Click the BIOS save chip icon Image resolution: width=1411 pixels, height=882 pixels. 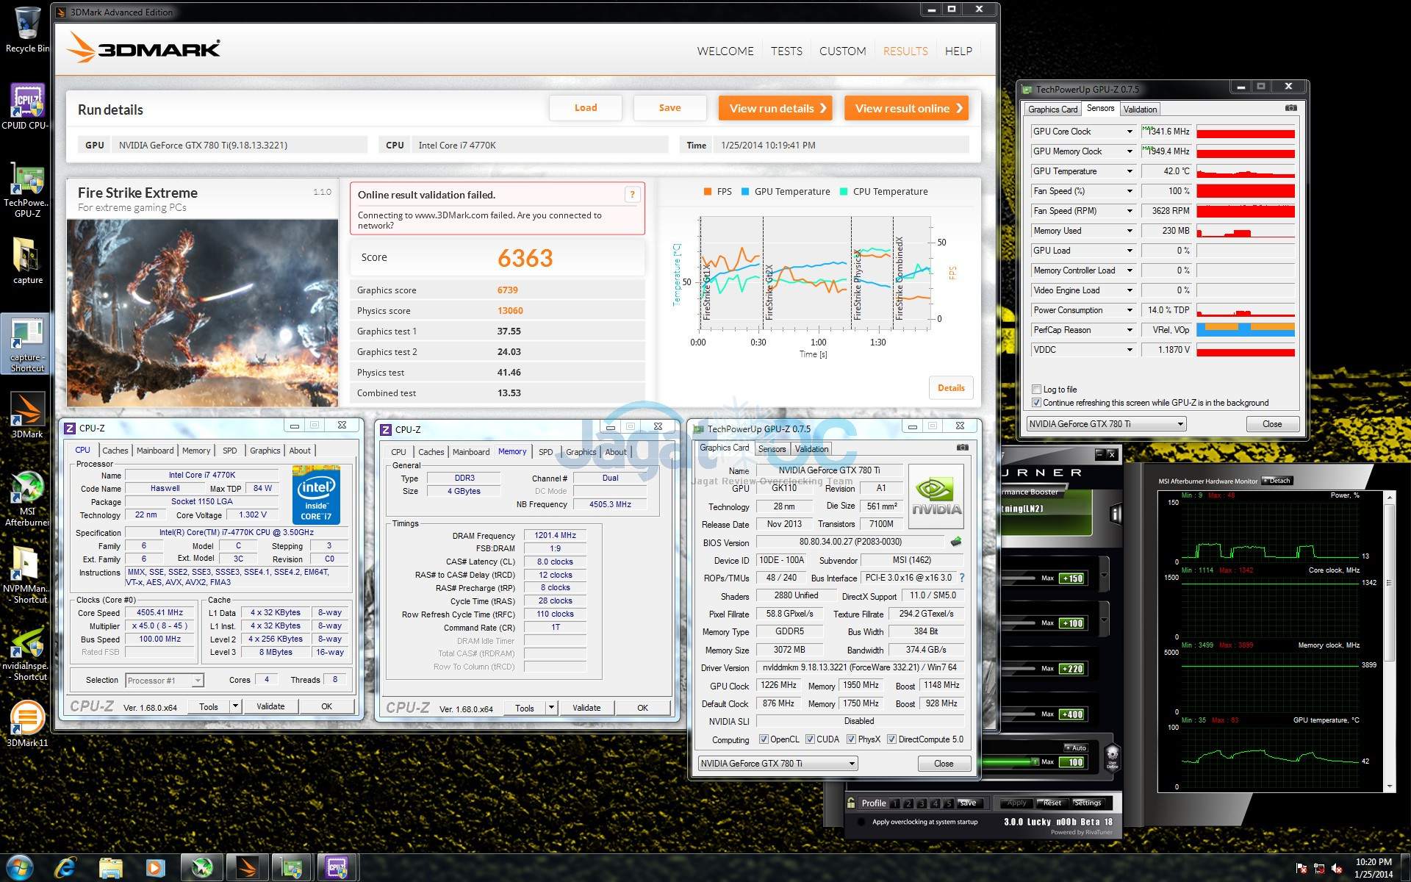point(956,542)
